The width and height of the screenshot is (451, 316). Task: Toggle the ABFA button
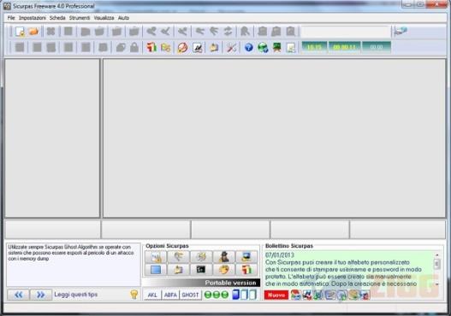coord(170,295)
